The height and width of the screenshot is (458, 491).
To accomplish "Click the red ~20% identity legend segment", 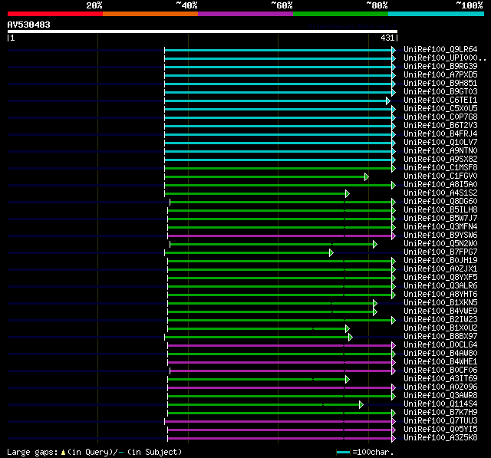I will pyautogui.click(x=55, y=14).
